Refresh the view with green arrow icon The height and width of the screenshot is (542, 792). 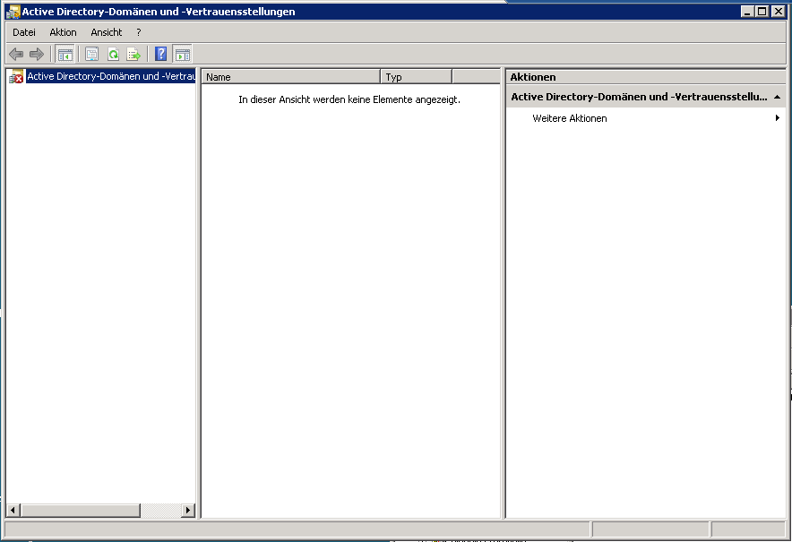pyautogui.click(x=113, y=54)
